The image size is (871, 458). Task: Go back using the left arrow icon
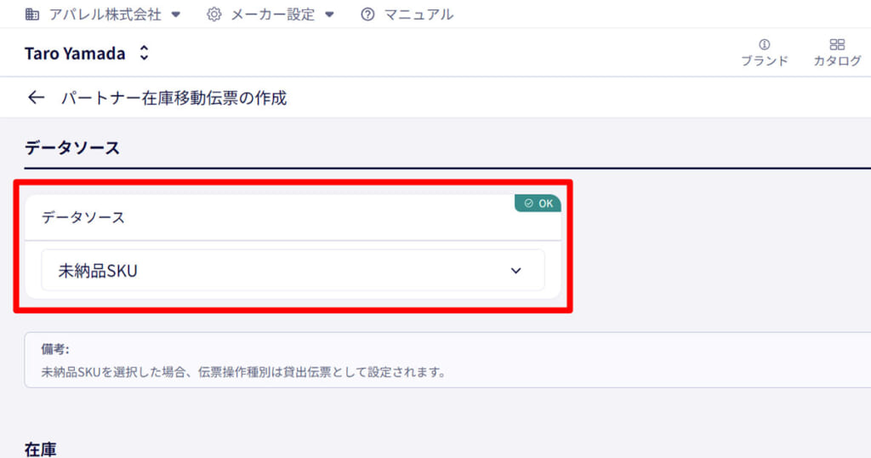[36, 98]
